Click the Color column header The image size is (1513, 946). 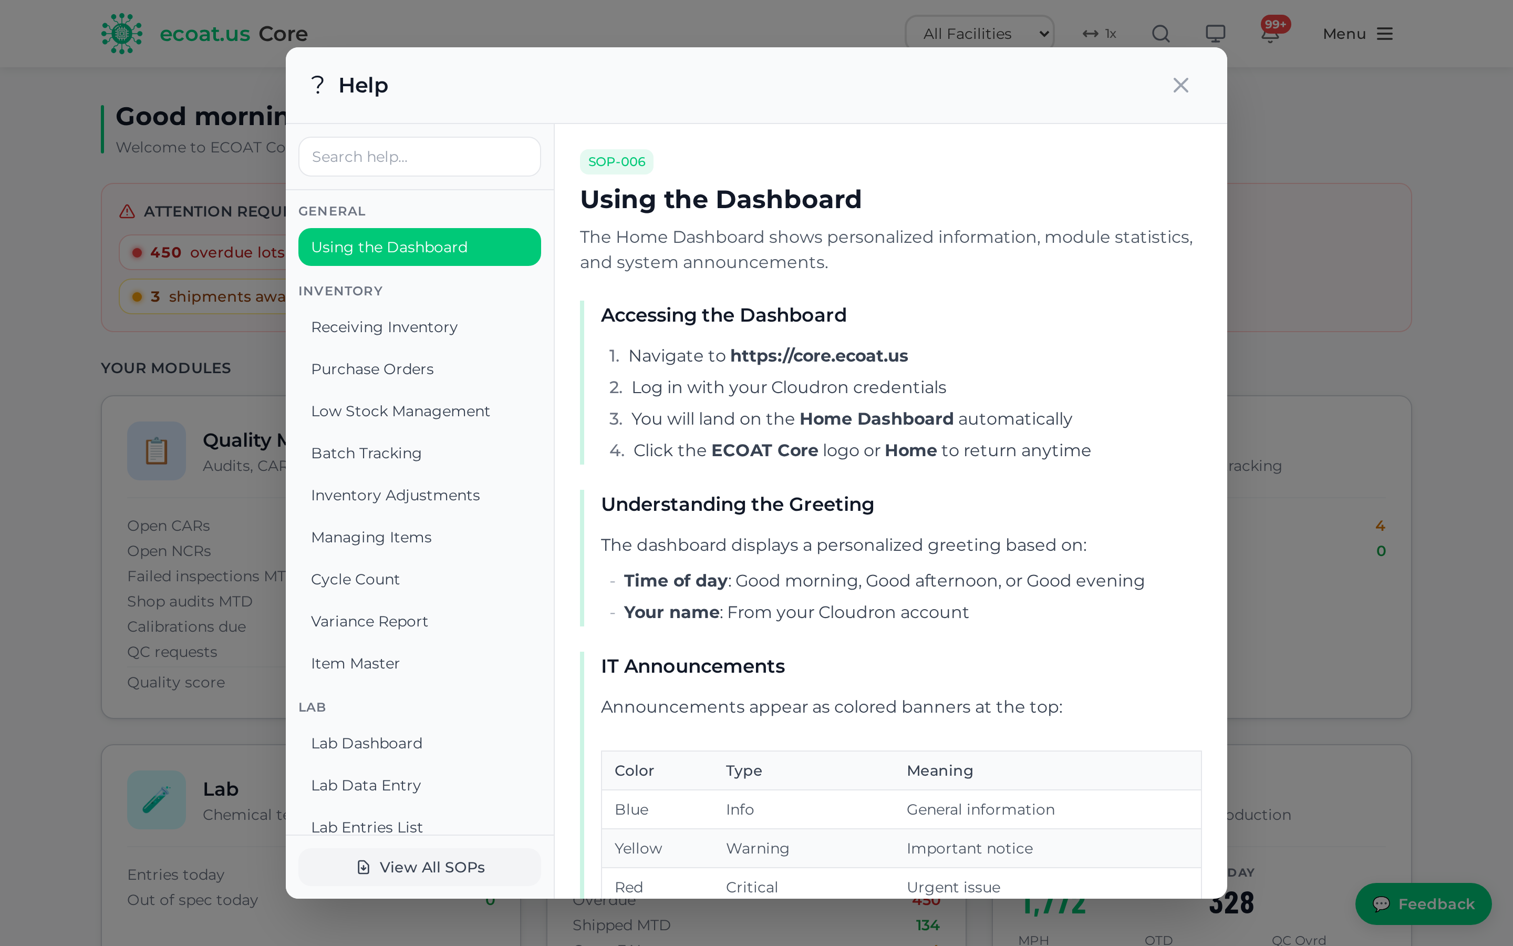coord(634,771)
